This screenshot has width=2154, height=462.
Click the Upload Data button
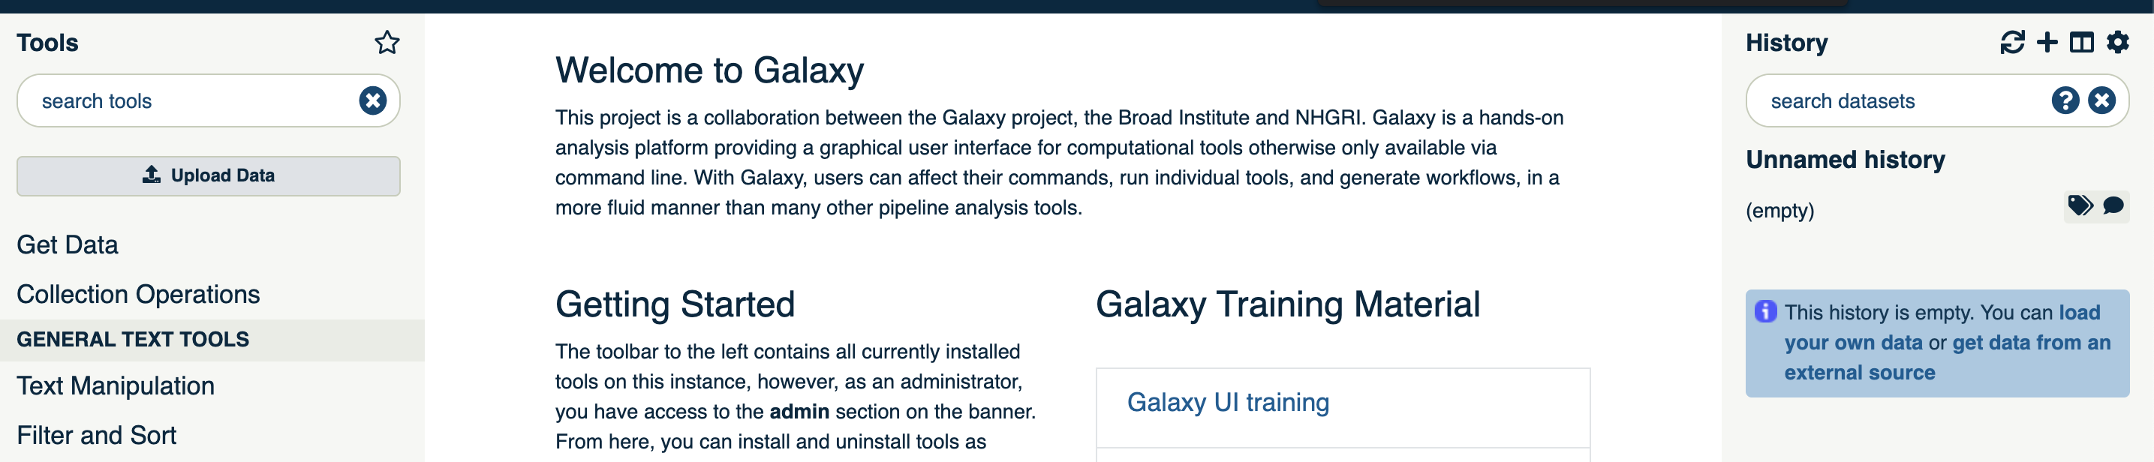pyautogui.click(x=208, y=175)
